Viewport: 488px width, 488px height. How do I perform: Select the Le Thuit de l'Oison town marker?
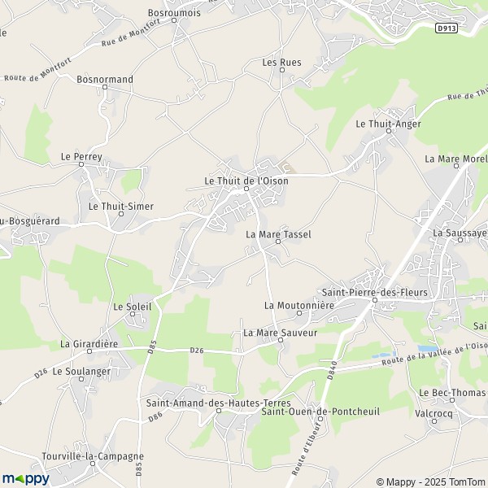(246, 189)
